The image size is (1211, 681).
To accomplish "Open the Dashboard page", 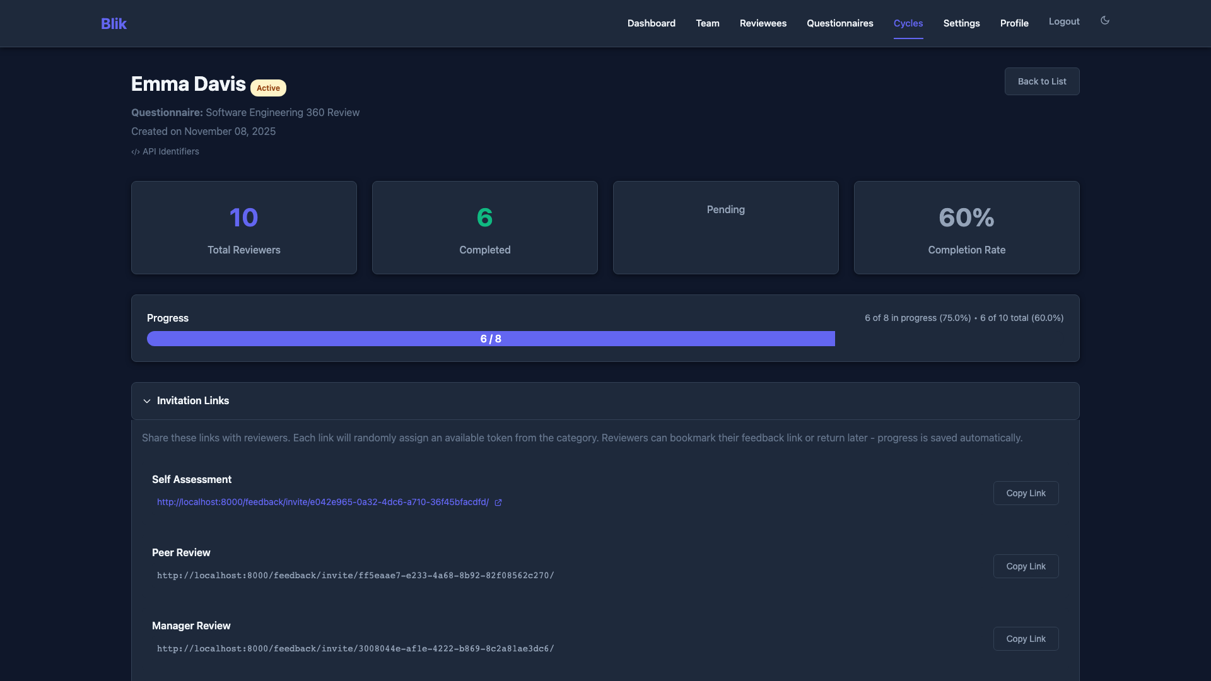I will (651, 23).
